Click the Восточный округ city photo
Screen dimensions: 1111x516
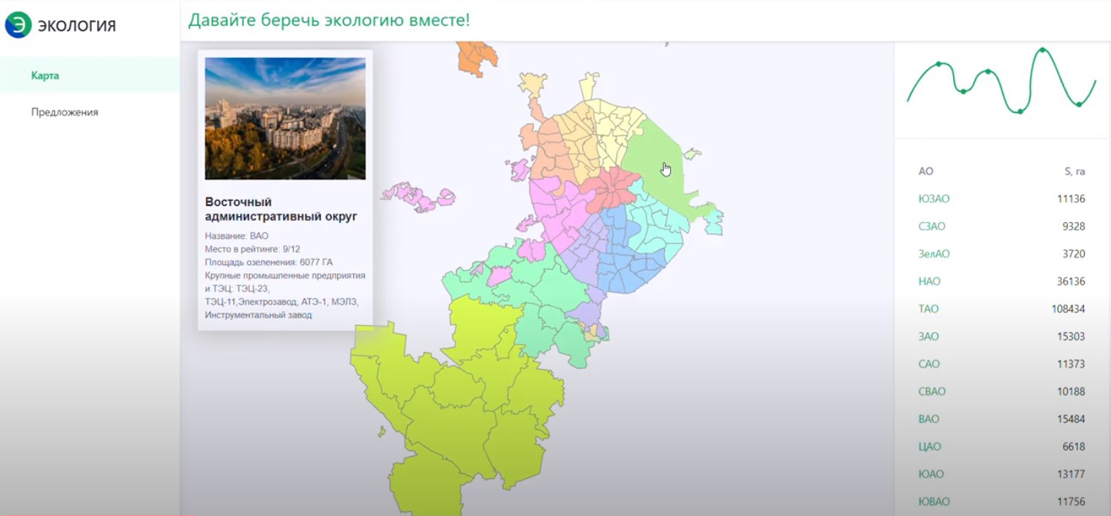coord(285,118)
